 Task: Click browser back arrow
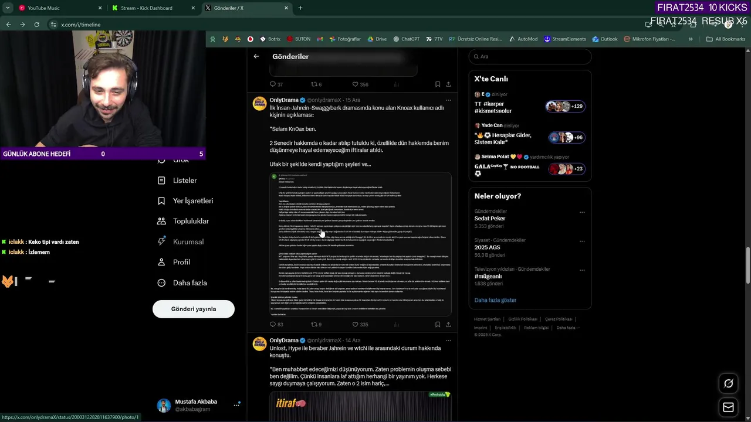(x=8, y=25)
